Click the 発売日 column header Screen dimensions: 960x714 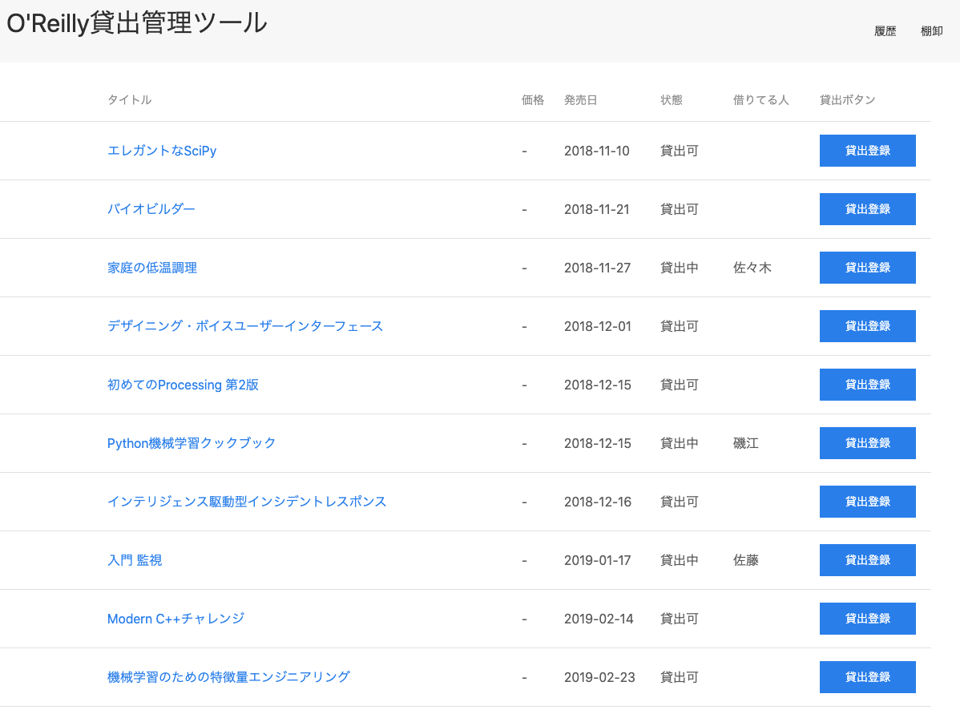(580, 100)
